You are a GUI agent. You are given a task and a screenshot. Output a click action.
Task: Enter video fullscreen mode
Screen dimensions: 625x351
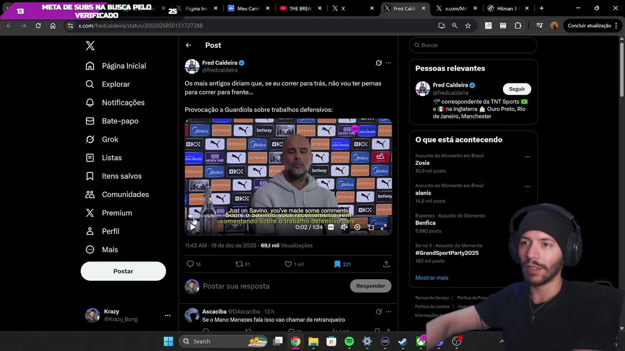(x=384, y=227)
